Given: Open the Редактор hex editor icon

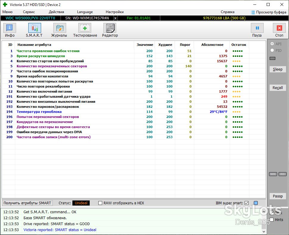Looking at the screenshot, I should coord(110,28).
